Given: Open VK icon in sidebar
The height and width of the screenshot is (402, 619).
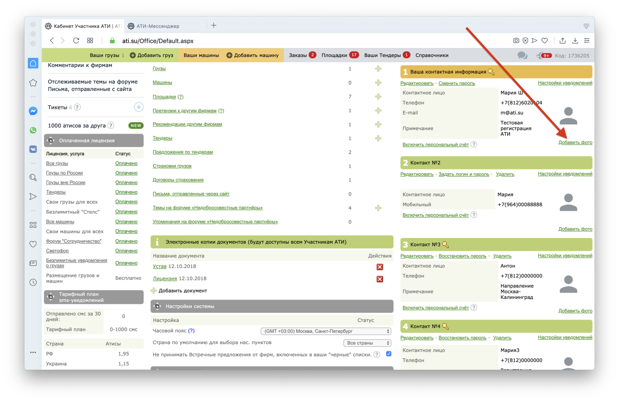Looking at the screenshot, I should 33,149.
